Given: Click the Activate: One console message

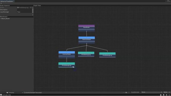Looking at the screenshot, I should [x=6, y=95].
